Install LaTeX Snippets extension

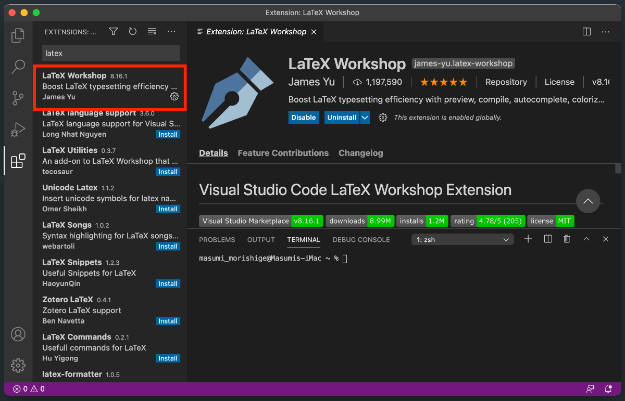[168, 284]
